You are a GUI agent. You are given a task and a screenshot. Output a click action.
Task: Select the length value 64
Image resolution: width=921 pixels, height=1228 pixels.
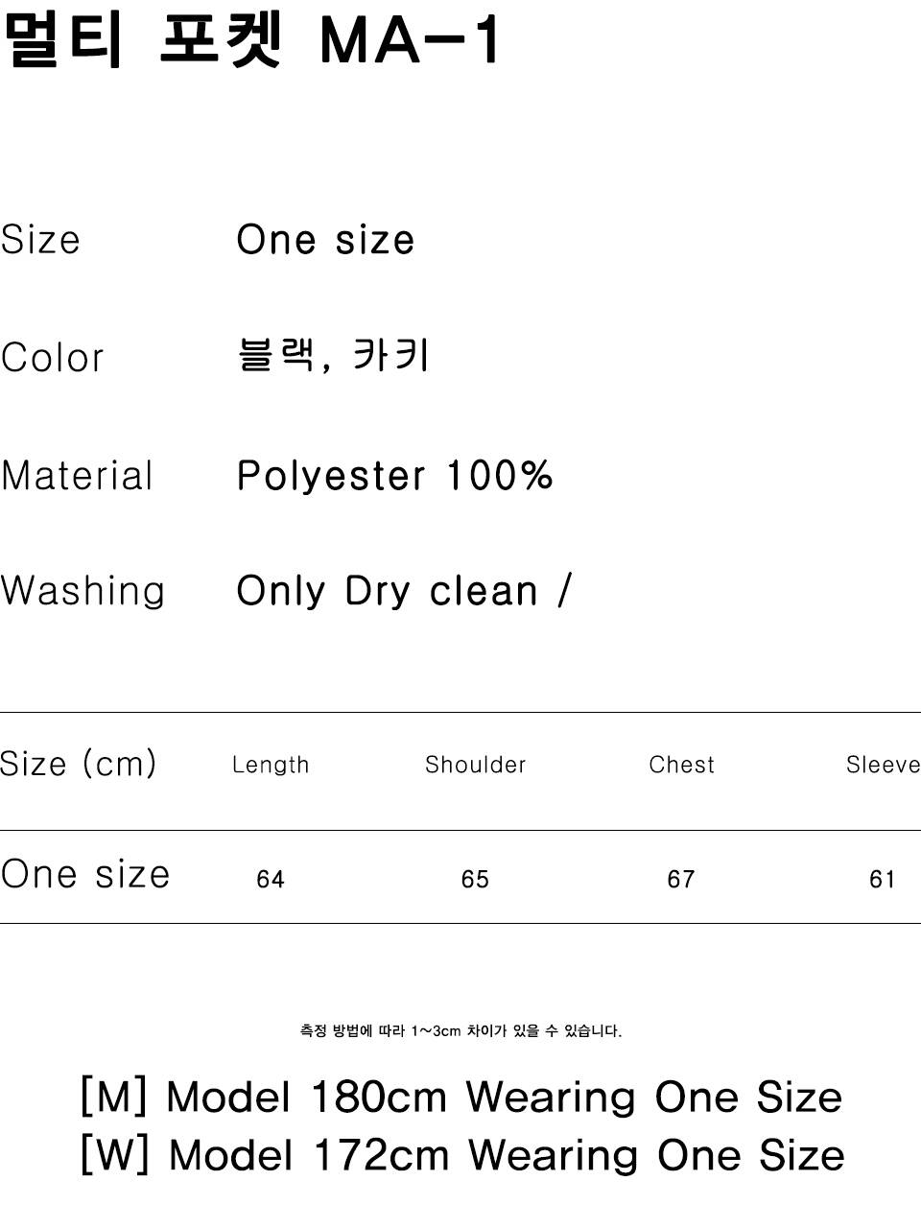271,879
